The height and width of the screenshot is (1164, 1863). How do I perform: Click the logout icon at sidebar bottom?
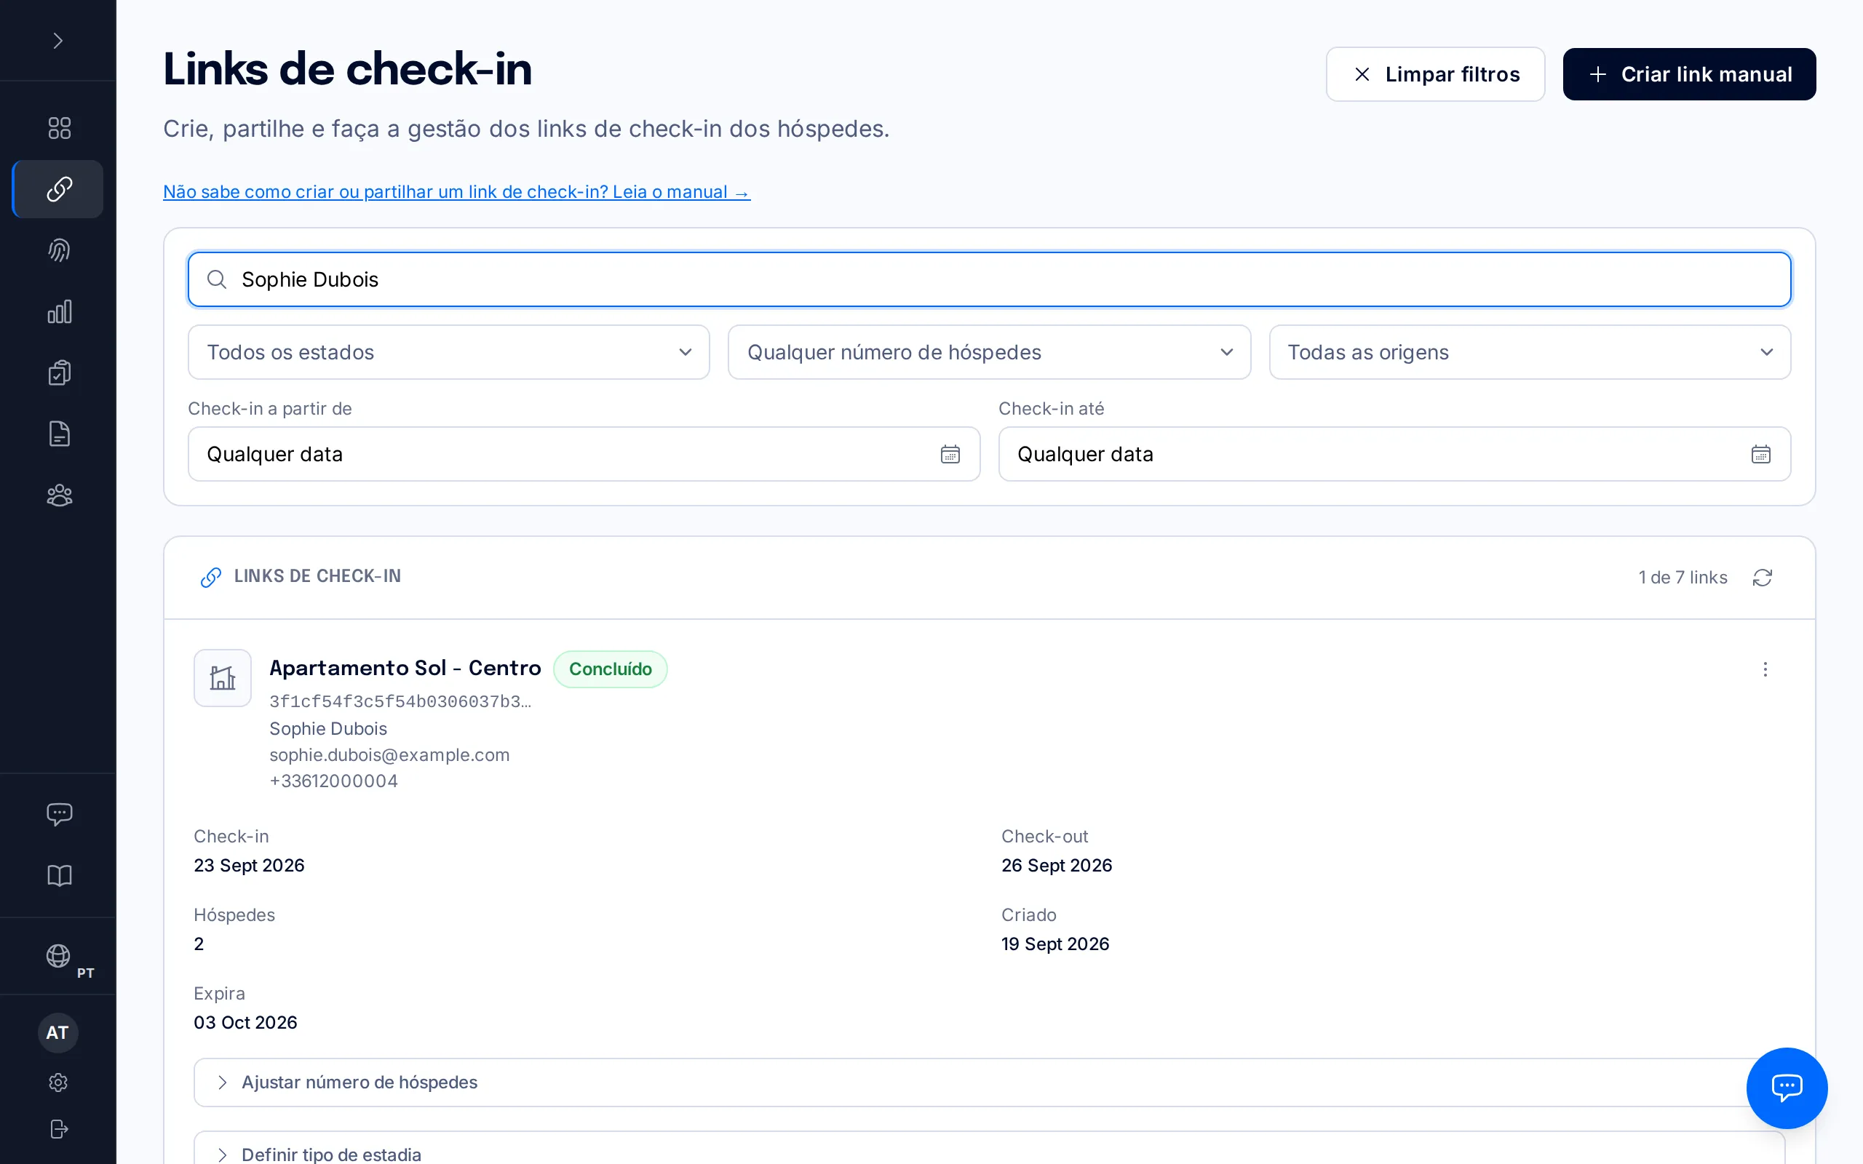57,1128
